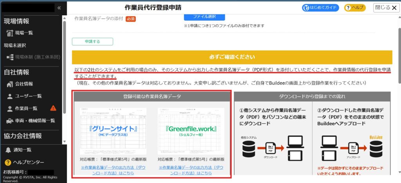Image resolution: width=401 pixels, height=183 pixels.
Task: Click the tablet icon in step ①
Action: [295, 156]
